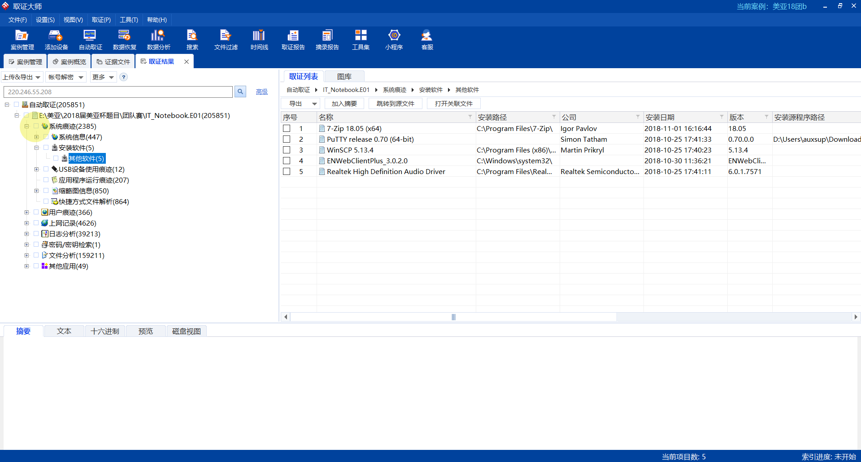
Task: Check the box for Realtek Audio Driver row
Action: click(287, 171)
